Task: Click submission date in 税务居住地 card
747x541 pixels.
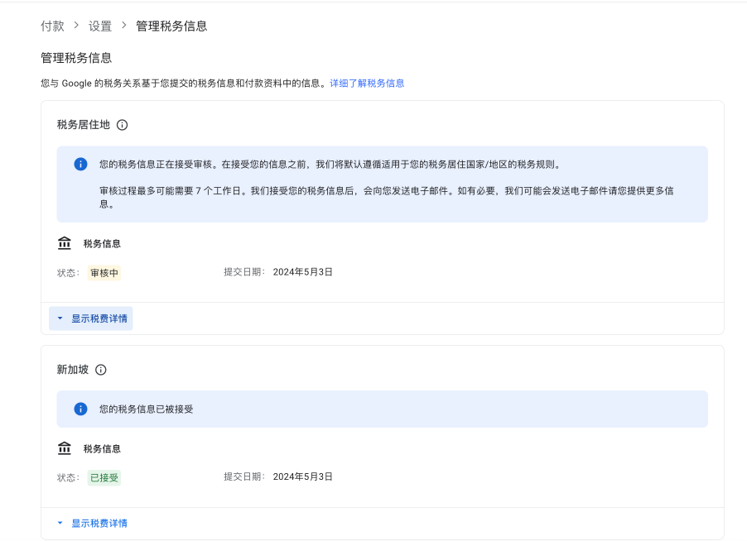Action: point(302,272)
